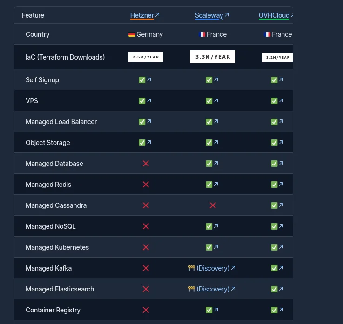Image resolution: width=343 pixels, height=324 pixels.
Task: Open OVHCloud Managed Elasticsearch checkmark link
Action: tap(277, 289)
